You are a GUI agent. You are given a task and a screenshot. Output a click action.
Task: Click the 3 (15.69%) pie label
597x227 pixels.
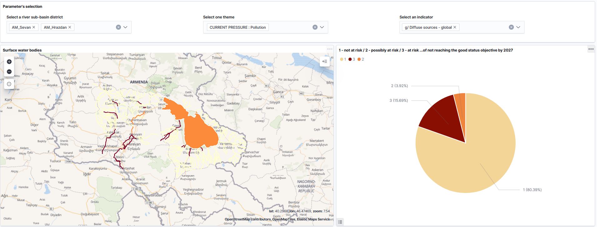pyautogui.click(x=399, y=101)
